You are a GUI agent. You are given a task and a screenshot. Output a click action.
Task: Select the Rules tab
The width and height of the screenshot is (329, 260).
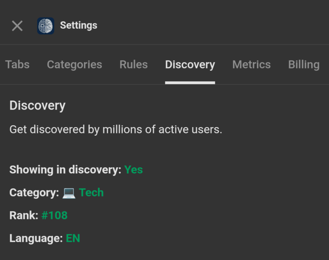pos(133,64)
